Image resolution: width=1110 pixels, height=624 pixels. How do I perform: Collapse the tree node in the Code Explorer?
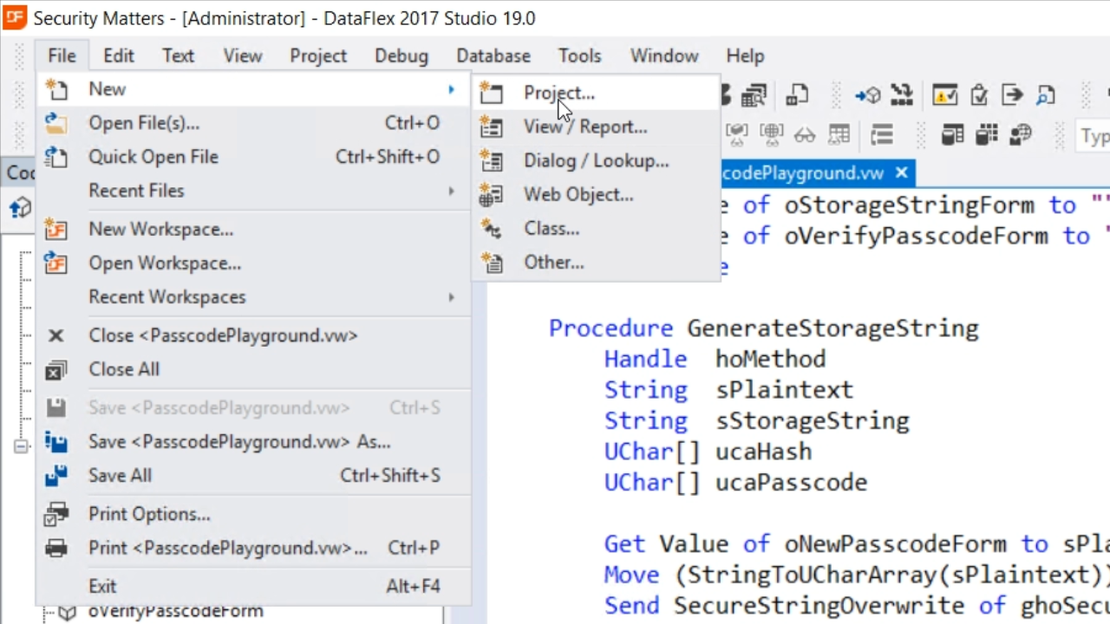(x=20, y=446)
